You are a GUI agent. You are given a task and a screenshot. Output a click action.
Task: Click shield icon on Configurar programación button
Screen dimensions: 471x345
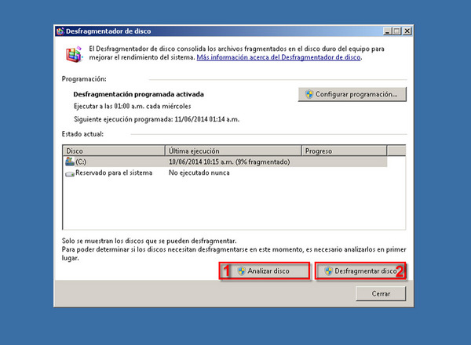309,94
